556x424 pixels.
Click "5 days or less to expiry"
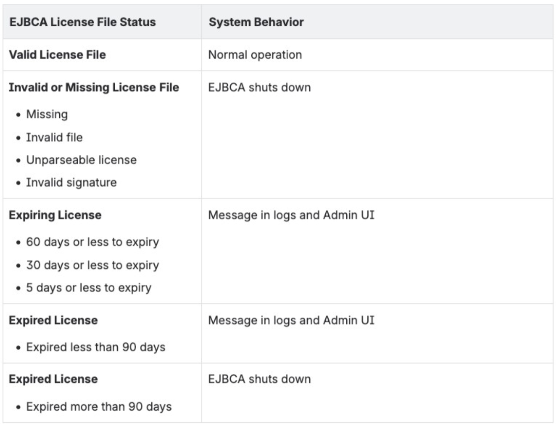[89, 288]
